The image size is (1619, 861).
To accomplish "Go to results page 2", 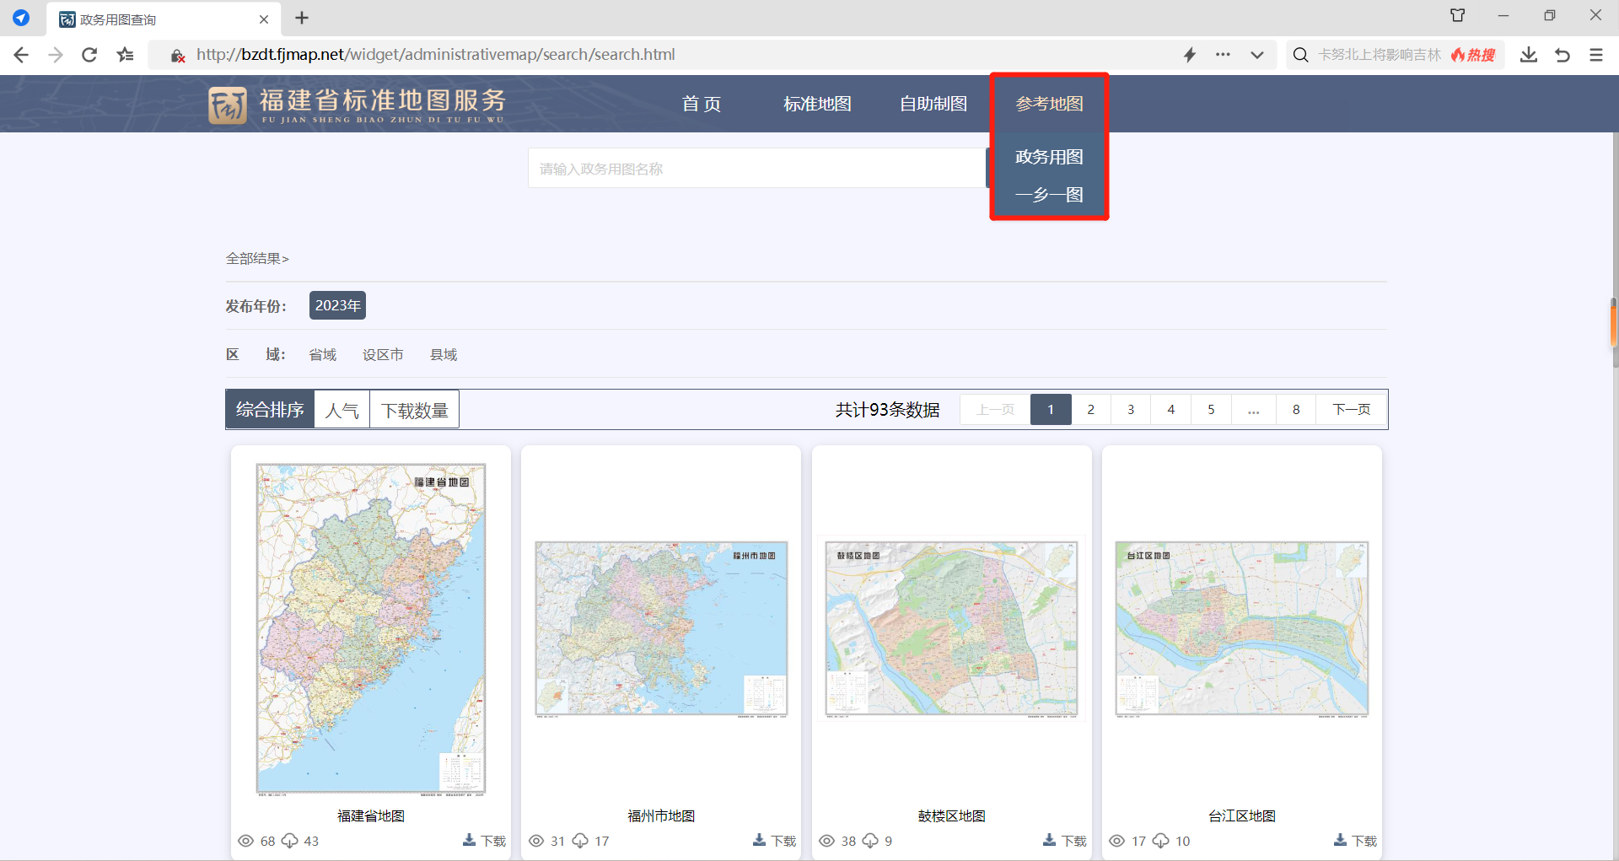I will pyautogui.click(x=1090, y=410).
